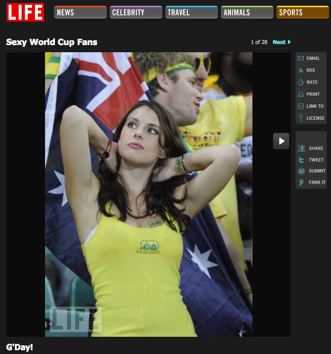
Task: Click the 1 of 28 counter
Action: click(259, 42)
